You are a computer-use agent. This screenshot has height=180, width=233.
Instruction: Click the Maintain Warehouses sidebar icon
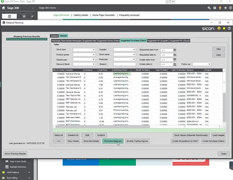(x=7, y=167)
